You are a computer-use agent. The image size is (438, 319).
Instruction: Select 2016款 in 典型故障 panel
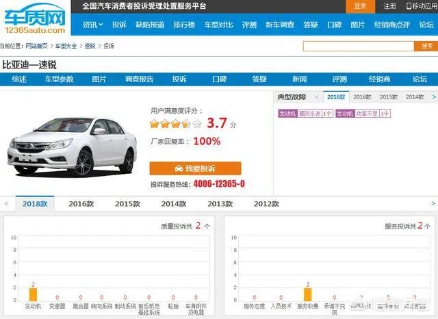click(x=362, y=97)
